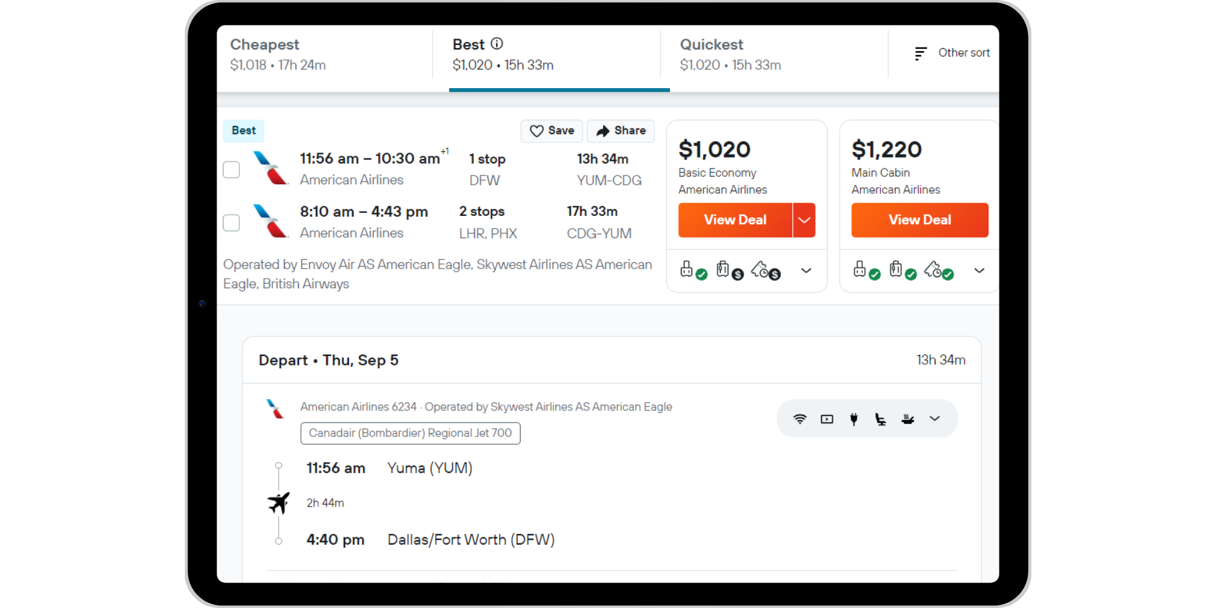Viewport: 1216px width, 608px height.
Task: Click the meal service amenity icon
Action: click(908, 419)
